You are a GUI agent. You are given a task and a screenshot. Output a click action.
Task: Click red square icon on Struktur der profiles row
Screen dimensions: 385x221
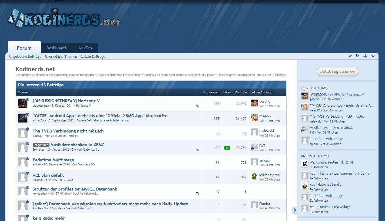point(197,194)
